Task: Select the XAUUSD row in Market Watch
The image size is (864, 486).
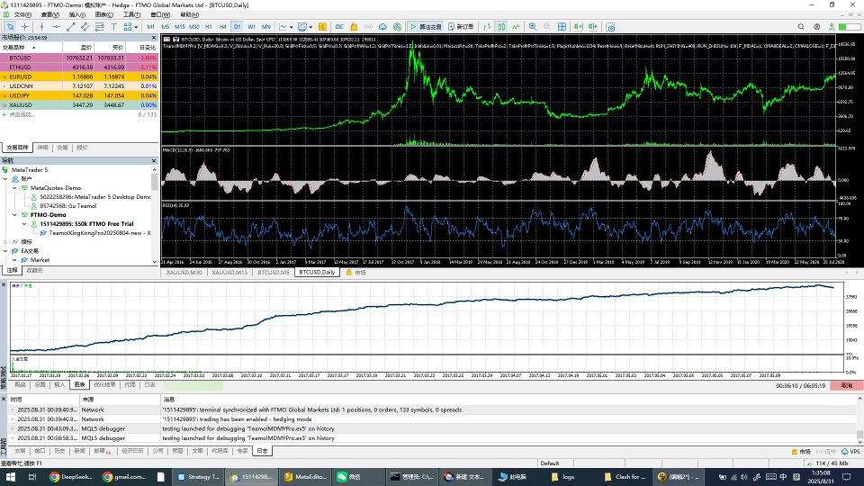Action: pyautogui.click(x=79, y=104)
